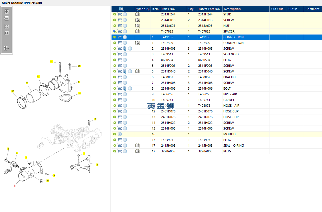Add PLUG T423993 to cart
This screenshot has height=212, width=322.
click(120, 140)
